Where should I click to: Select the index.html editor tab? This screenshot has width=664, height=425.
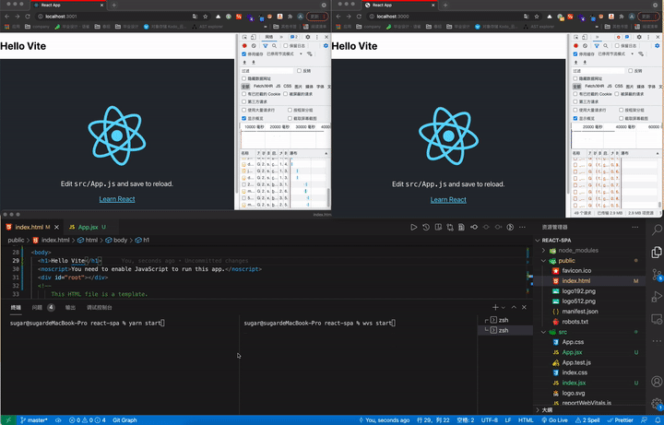(31, 228)
